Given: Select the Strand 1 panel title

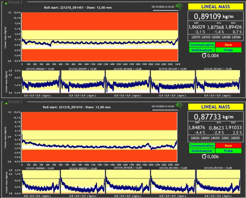Looking at the screenshot, I should click(15, 2).
